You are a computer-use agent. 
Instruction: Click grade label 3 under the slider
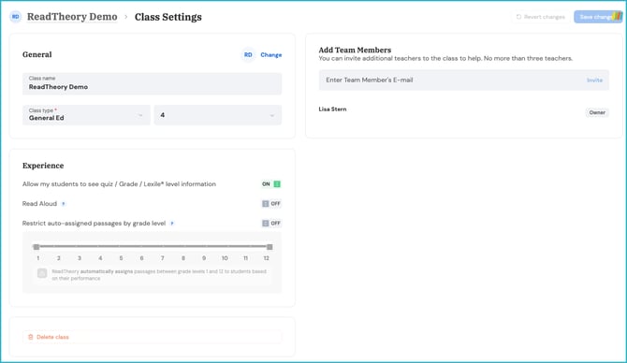click(x=80, y=258)
